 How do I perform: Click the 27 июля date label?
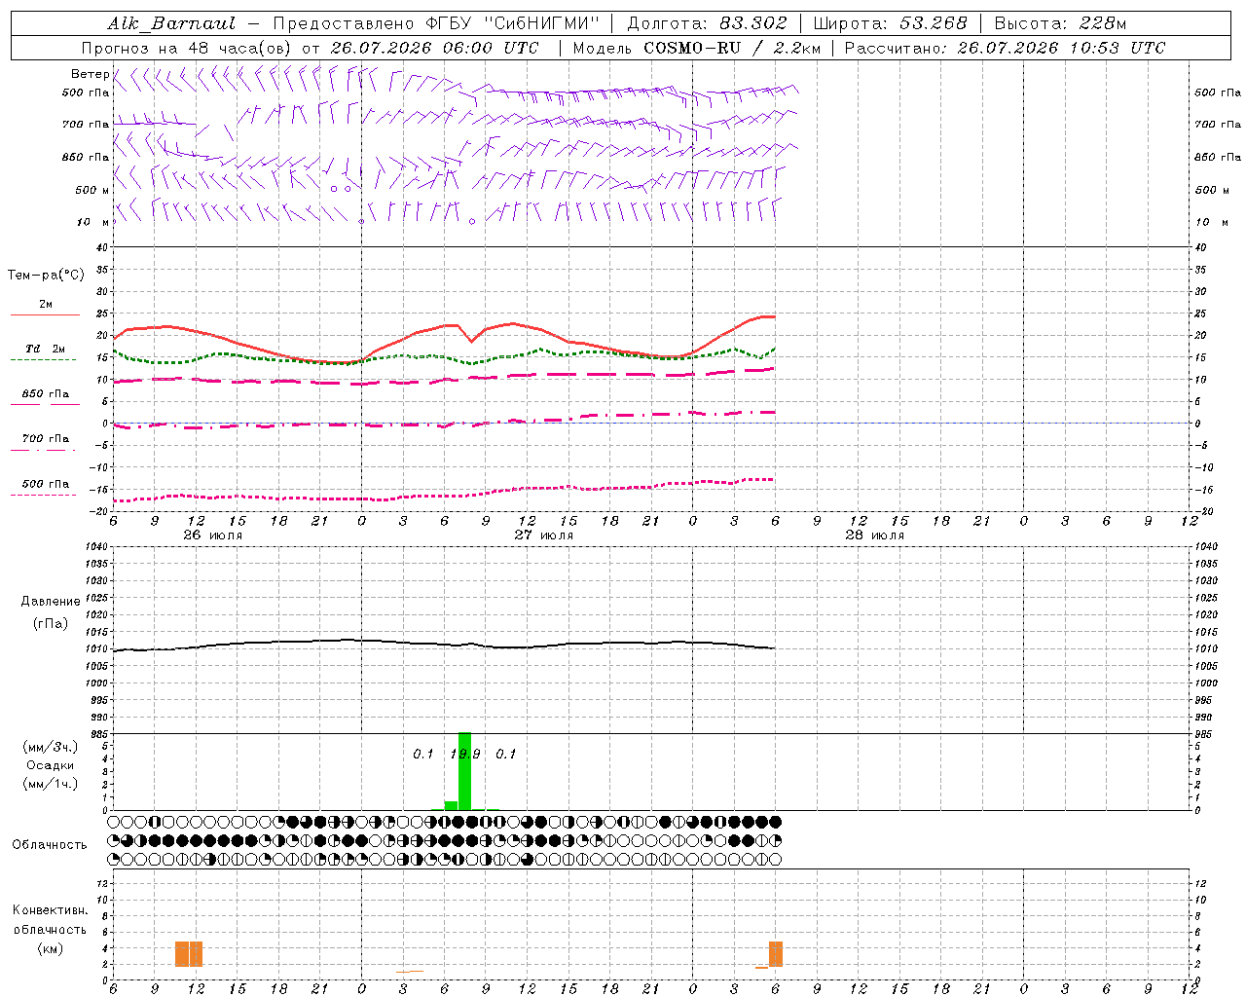(544, 535)
